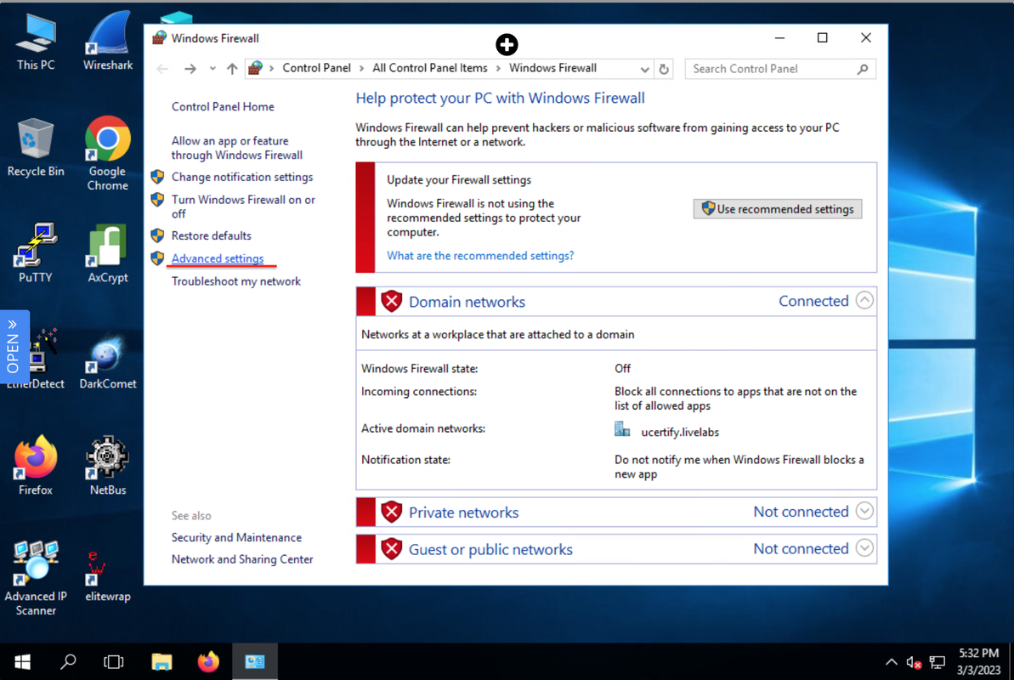The image size is (1014, 680).
Task: Open the recent locations dropdown arrow
Action: (x=212, y=69)
